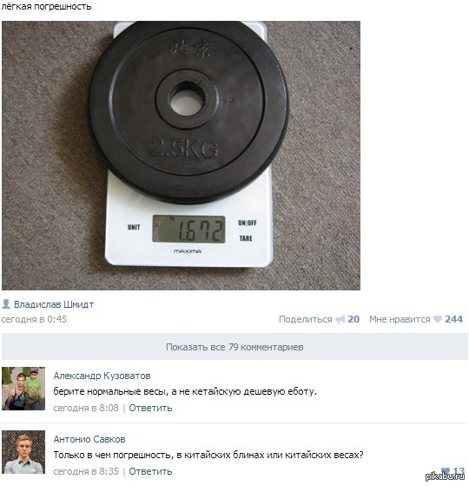Click the share count 20
Viewport: 469px width, 486px height.
[x=353, y=319]
